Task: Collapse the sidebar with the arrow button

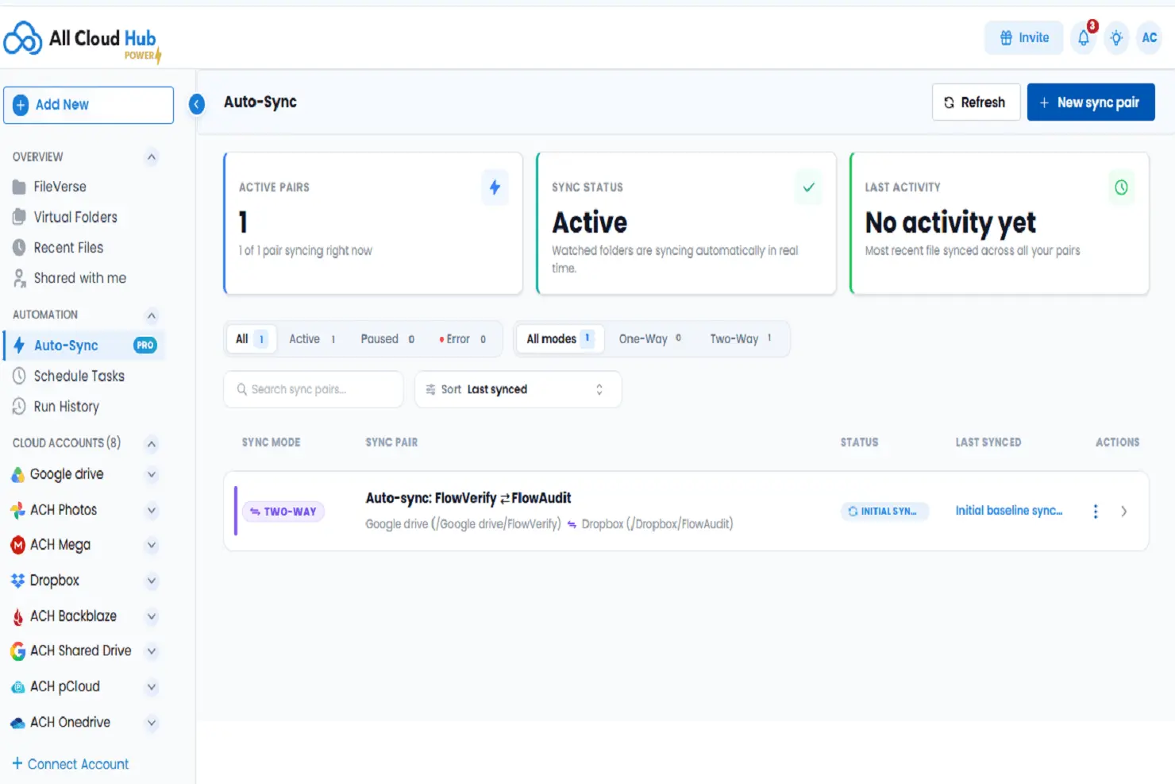Action: 197,103
